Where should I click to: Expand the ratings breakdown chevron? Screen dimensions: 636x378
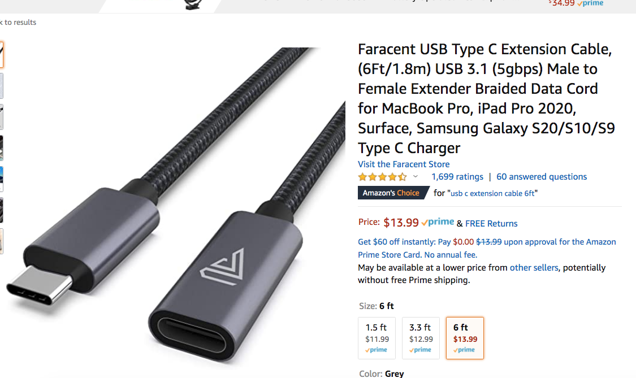click(416, 177)
